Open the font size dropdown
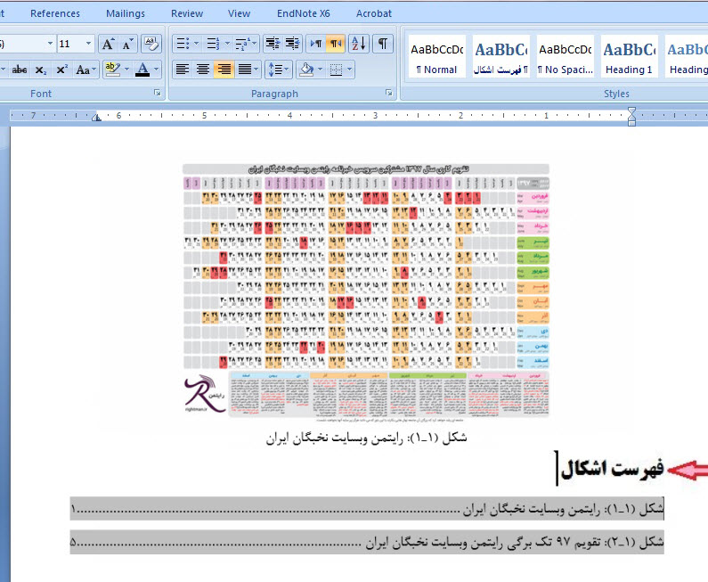Screen dimensions: 708x582 [x=88, y=44]
